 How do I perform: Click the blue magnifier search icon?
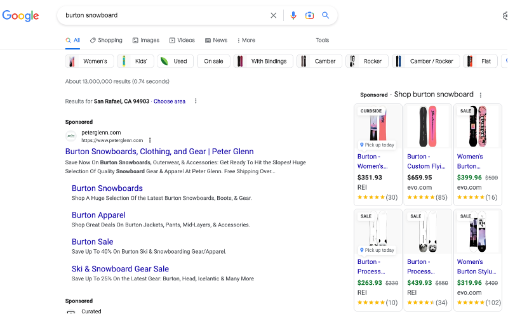pyautogui.click(x=325, y=15)
